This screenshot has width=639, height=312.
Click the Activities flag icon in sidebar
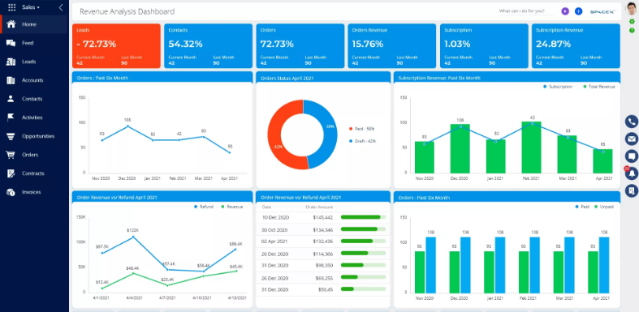[x=11, y=118]
